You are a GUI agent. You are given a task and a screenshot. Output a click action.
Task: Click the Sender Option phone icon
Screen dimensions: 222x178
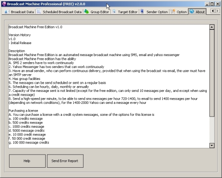[x=142, y=12]
